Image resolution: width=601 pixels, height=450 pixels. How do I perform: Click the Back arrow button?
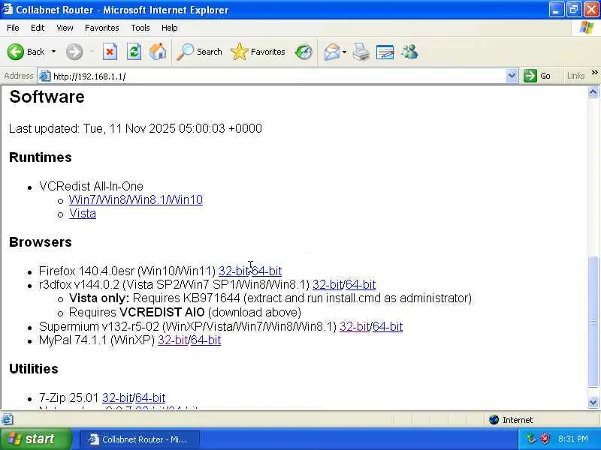tap(26, 52)
